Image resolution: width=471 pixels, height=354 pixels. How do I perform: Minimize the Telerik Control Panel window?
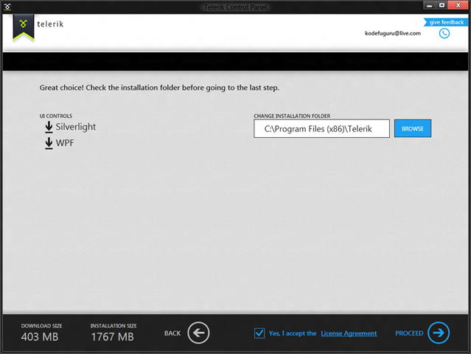tap(430, 5)
